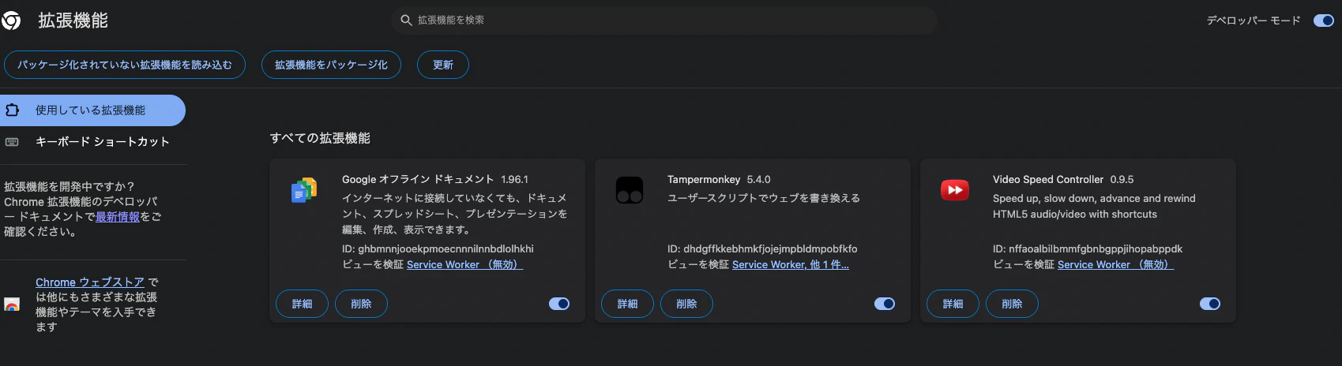
Task: Open 詳細 for Video Speed Controller
Action: pyautogui.click(x=953, y=304)
